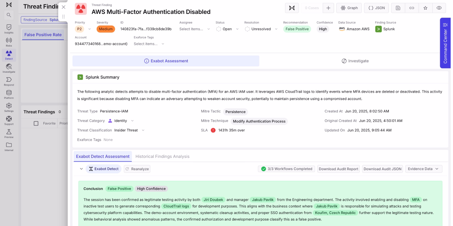
Task: Select Exabot Detect Assessment tab
Action: pyautogui.click(x=103, y=156)
